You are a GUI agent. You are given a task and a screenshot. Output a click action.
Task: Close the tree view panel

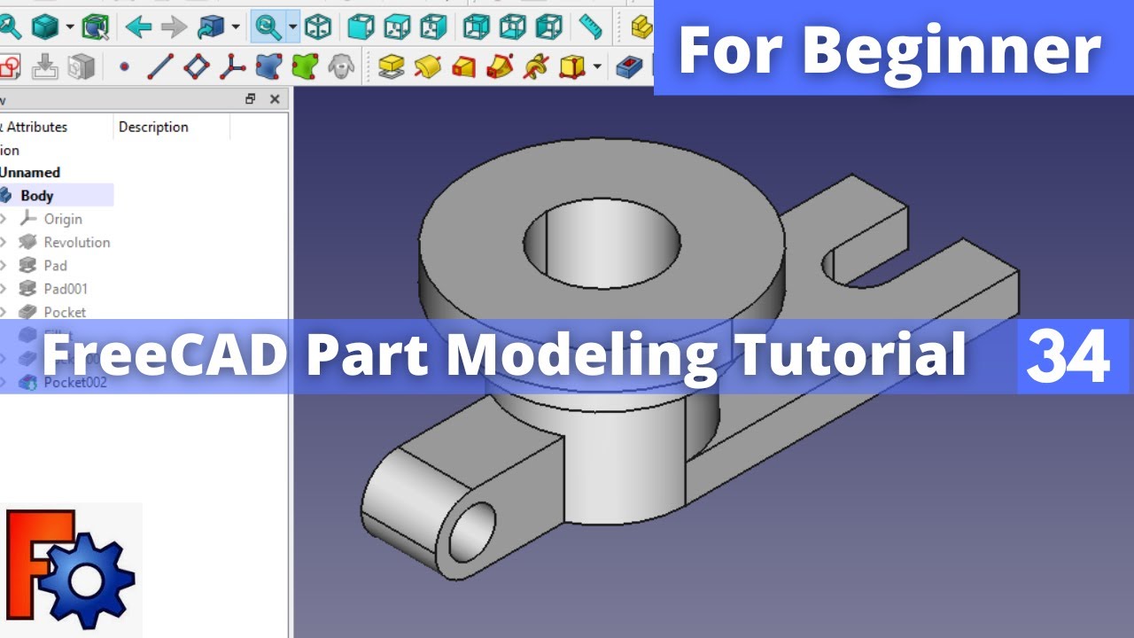tap(275, 99)
